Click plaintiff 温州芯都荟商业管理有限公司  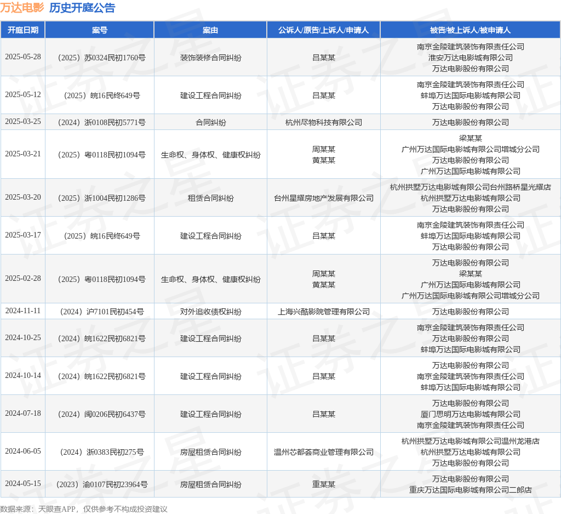[x=323, y=452]
